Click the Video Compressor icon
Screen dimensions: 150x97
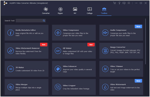tap(58, 33)
